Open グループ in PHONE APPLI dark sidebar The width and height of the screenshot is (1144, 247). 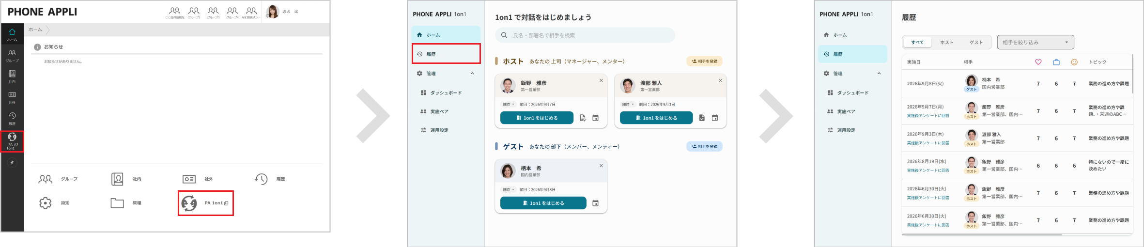12,56
